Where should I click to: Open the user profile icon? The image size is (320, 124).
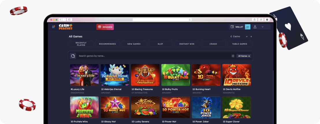255,27
